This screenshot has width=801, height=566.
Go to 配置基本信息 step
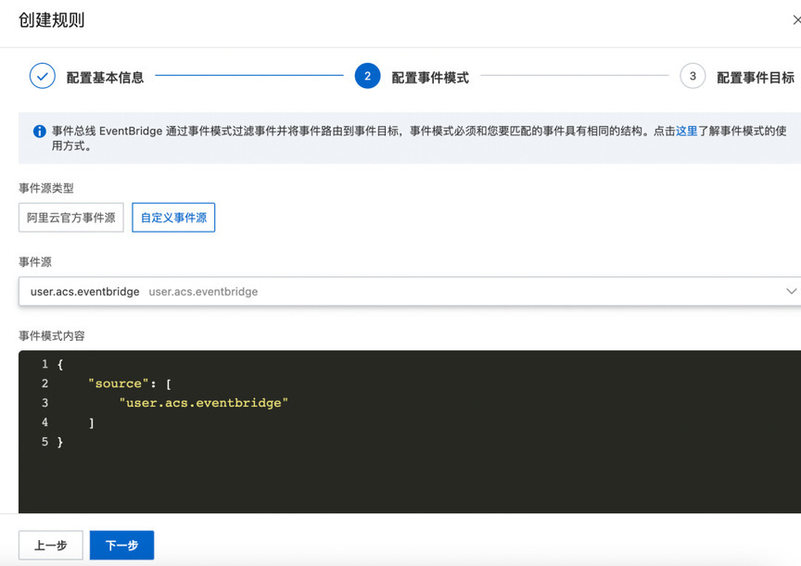(x=105, y=78)
